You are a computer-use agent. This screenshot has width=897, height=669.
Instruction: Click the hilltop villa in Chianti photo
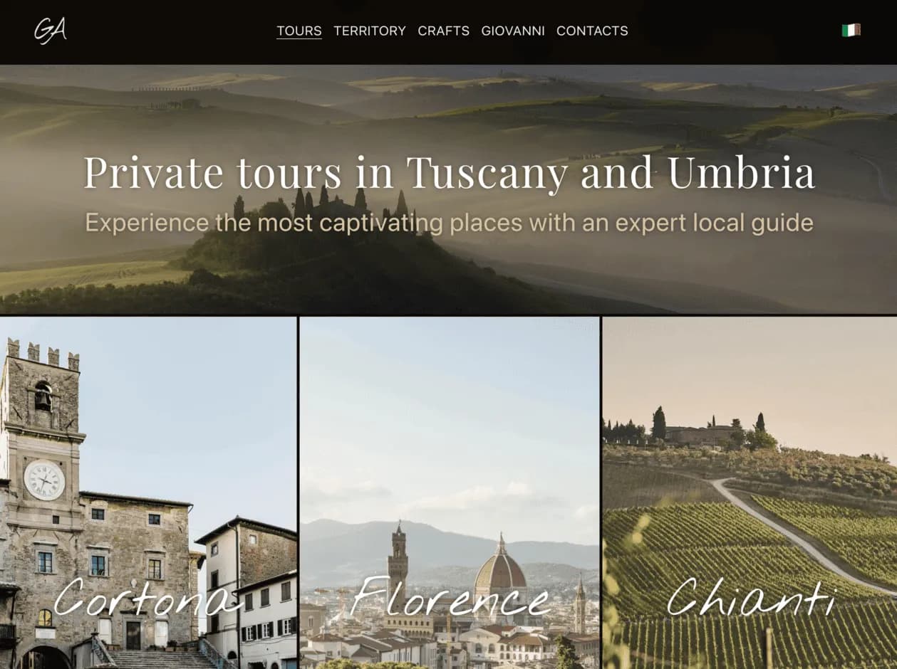click(x=702, y=434)
